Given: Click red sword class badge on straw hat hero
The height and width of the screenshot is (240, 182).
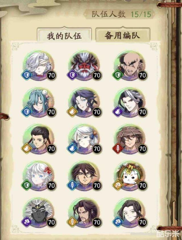Looking at the screenshot, I should [118, 148].
